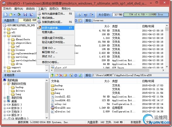
Task: Click the red X delete icon
Action: click(61, 75)
